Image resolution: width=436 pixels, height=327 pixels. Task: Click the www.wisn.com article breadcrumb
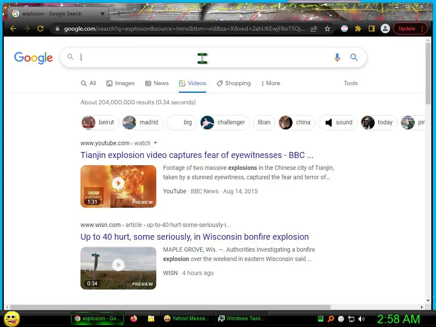[155, 225]
